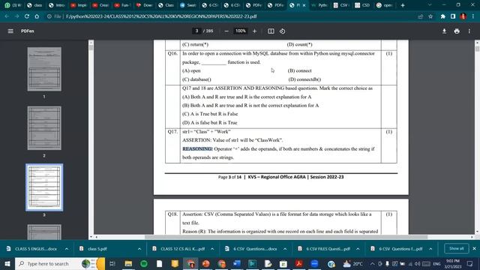Open the PDF viewer sidebar menu icon
The image size is (480, 270).
[10, 31]
